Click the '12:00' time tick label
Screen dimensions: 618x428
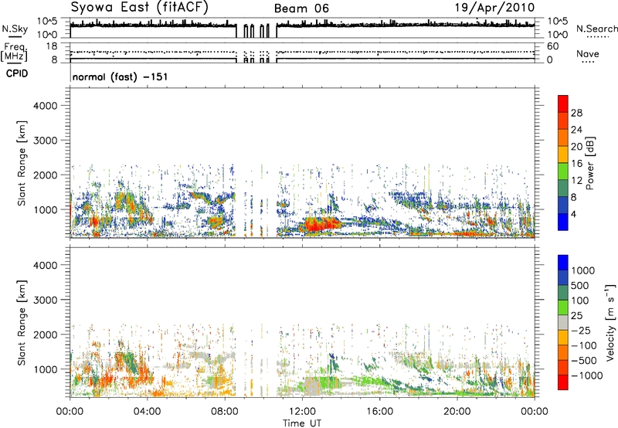click(x=302, y=412)
